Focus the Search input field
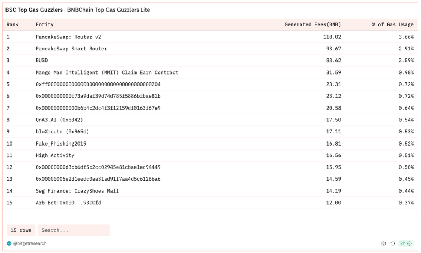The width and height of the screenshot is (421, 253). click(73, 230)
